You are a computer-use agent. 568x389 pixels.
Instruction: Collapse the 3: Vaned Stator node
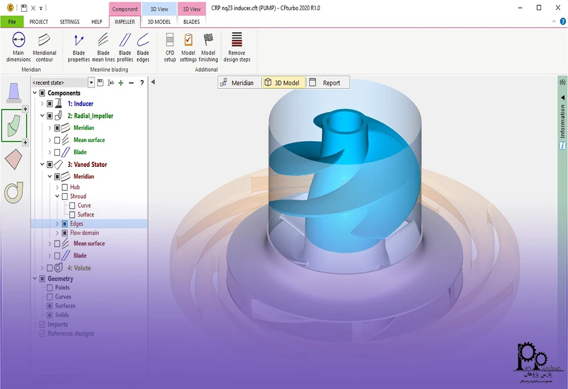pyautogui.click(x=42, y=165)
